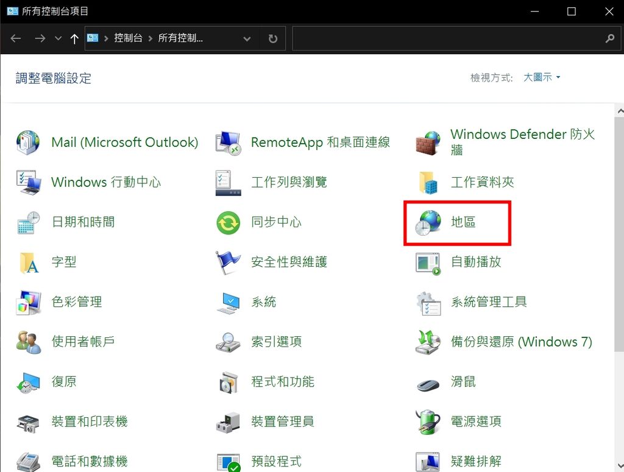The image size is (624, 472).
Task: Open the 疑難排解 icon
Action: [x=428, y=462]
